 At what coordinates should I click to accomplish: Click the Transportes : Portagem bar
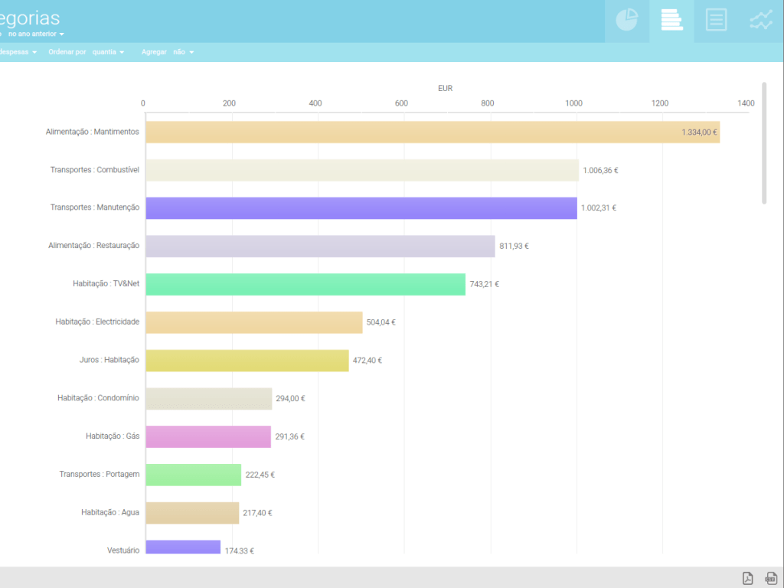tap(194, 475)
